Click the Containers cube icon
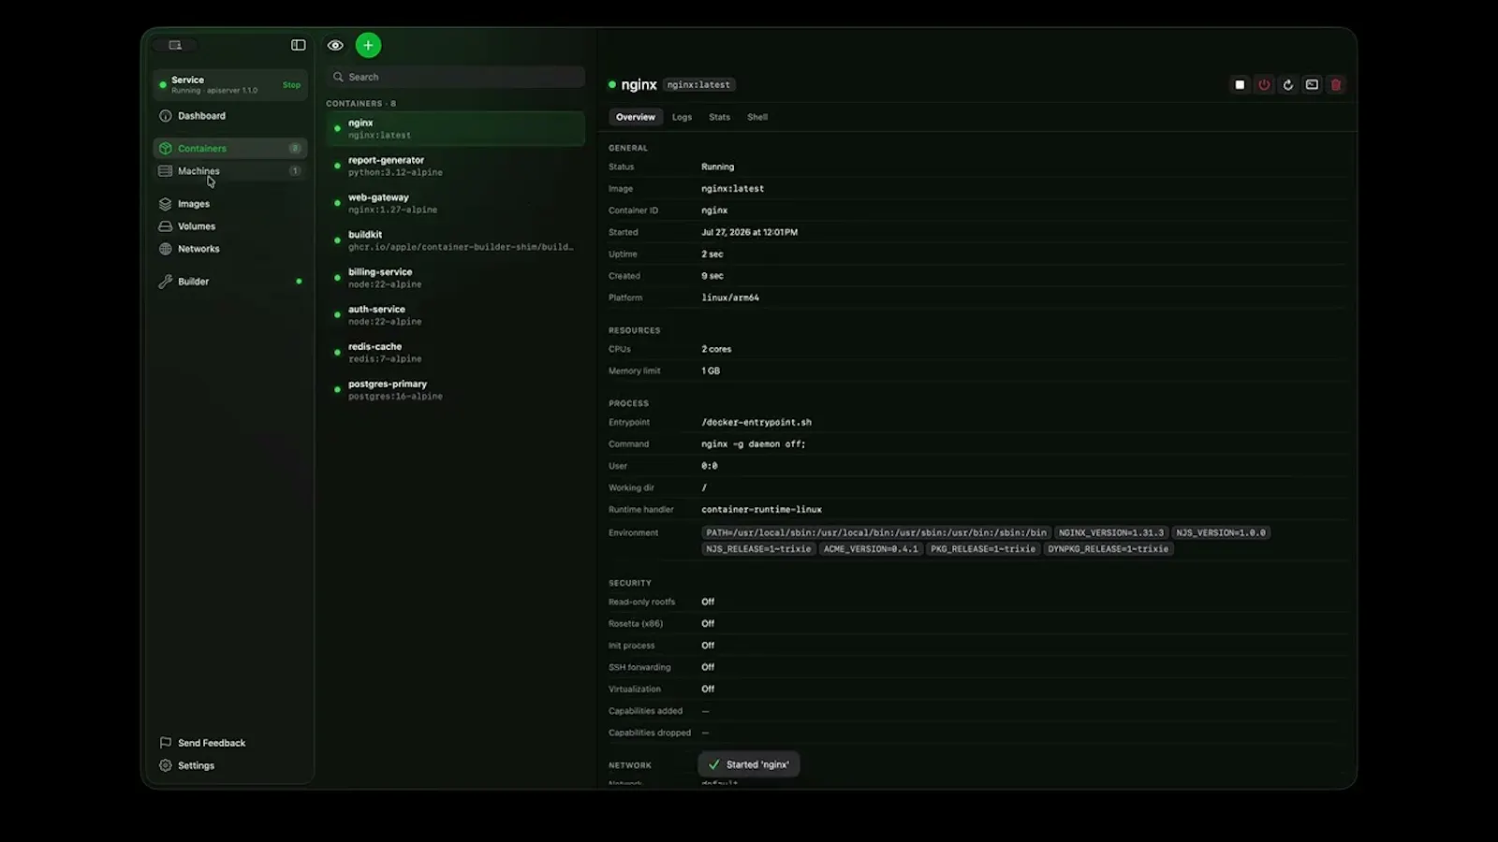Viewport: 1498px width, 842px height. click(x=166, y=149)
